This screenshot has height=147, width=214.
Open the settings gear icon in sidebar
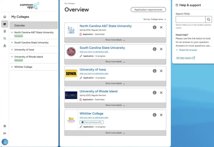click(5, 126)
